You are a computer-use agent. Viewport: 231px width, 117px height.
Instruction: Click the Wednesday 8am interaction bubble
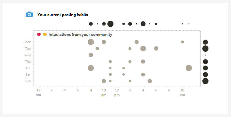91,55
